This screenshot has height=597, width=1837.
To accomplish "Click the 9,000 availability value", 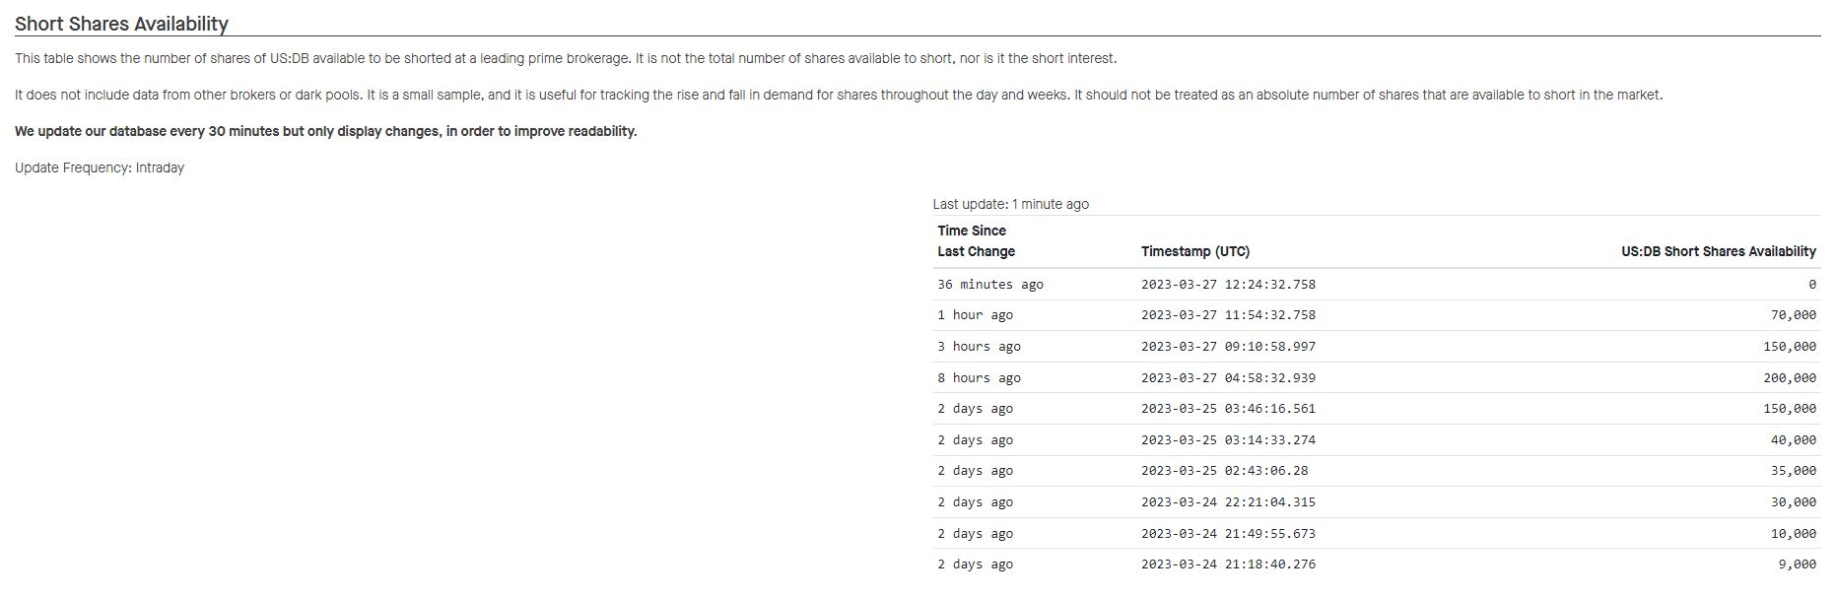I will 1797,564.
